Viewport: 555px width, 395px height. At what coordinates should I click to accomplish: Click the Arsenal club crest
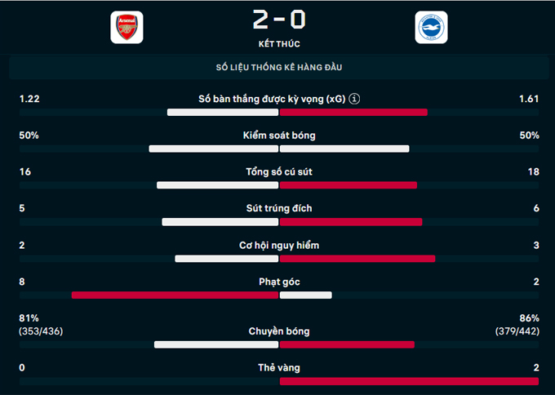coord(126,27)
